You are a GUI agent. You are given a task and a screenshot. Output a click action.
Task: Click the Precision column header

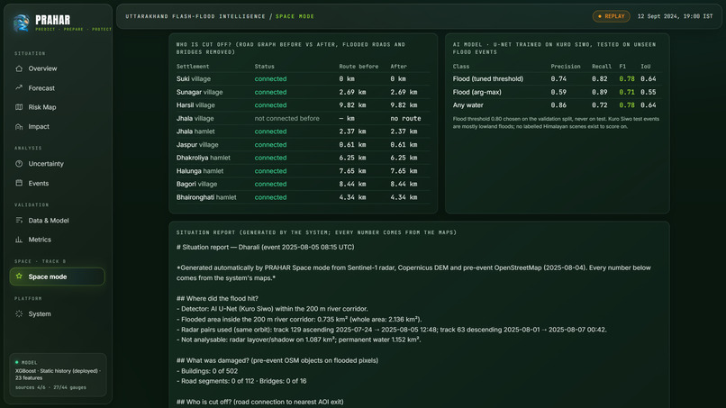pos(566,67)
